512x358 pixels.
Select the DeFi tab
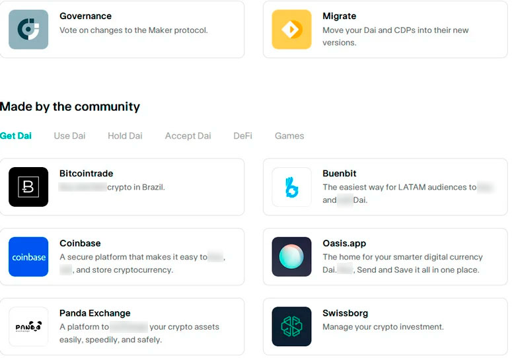(242, 136)
